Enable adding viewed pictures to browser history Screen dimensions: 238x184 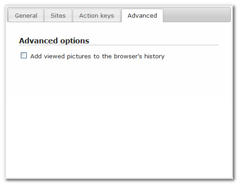(x=24, y=56)
